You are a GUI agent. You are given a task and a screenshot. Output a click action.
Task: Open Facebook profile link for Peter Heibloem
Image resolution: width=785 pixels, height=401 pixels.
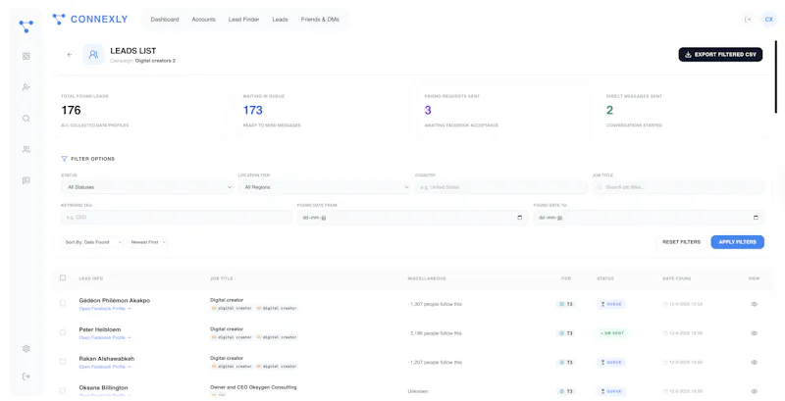click(x=105, y=337)
